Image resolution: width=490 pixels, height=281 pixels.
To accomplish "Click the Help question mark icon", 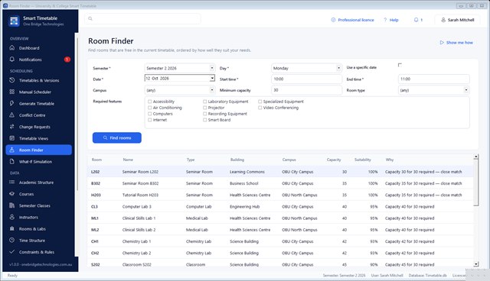I will click(x=385, y=20).
